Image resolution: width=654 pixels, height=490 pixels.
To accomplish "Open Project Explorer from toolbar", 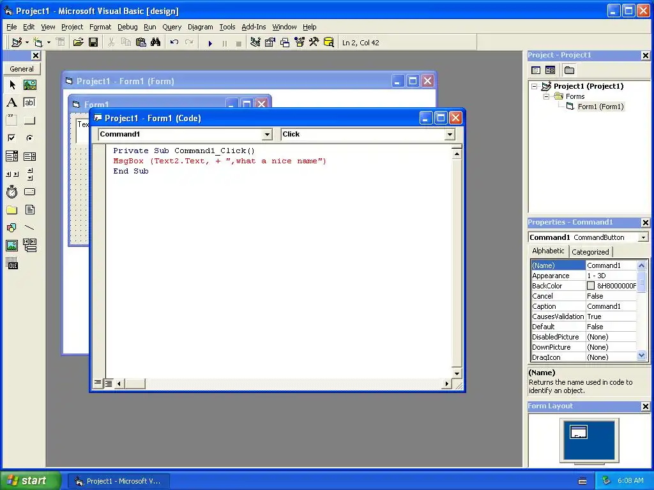I will pos(255,43).
